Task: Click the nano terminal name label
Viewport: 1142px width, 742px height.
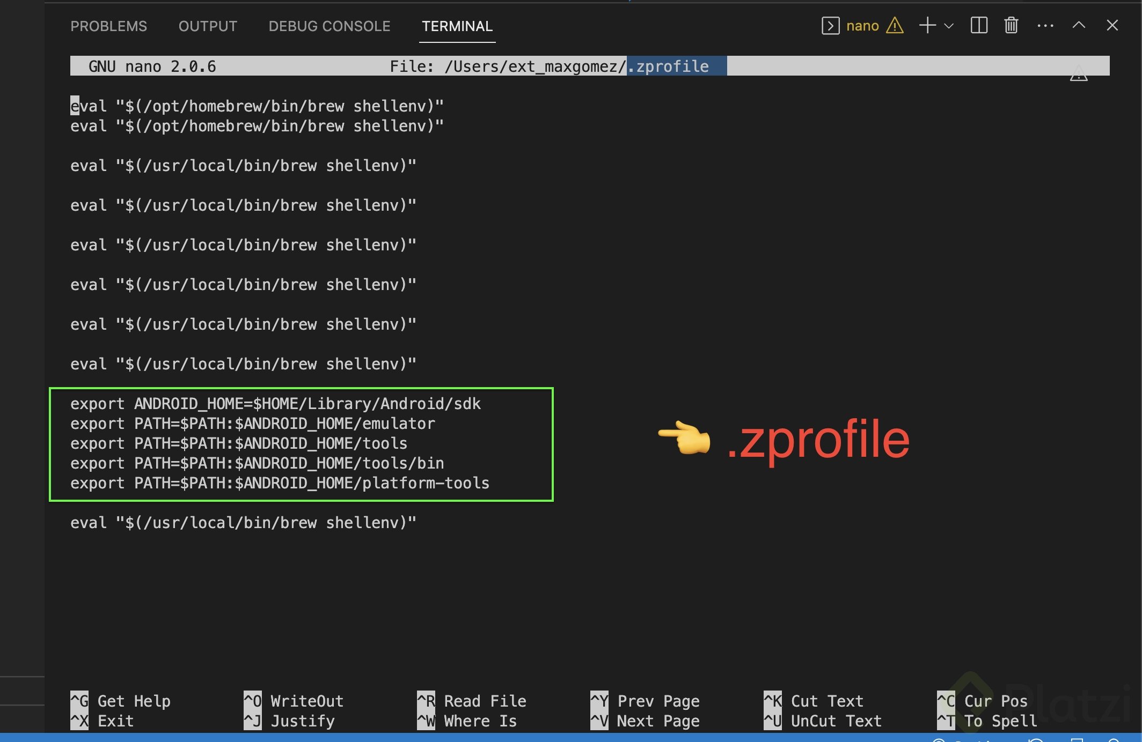Action: [x=862, y=26]
